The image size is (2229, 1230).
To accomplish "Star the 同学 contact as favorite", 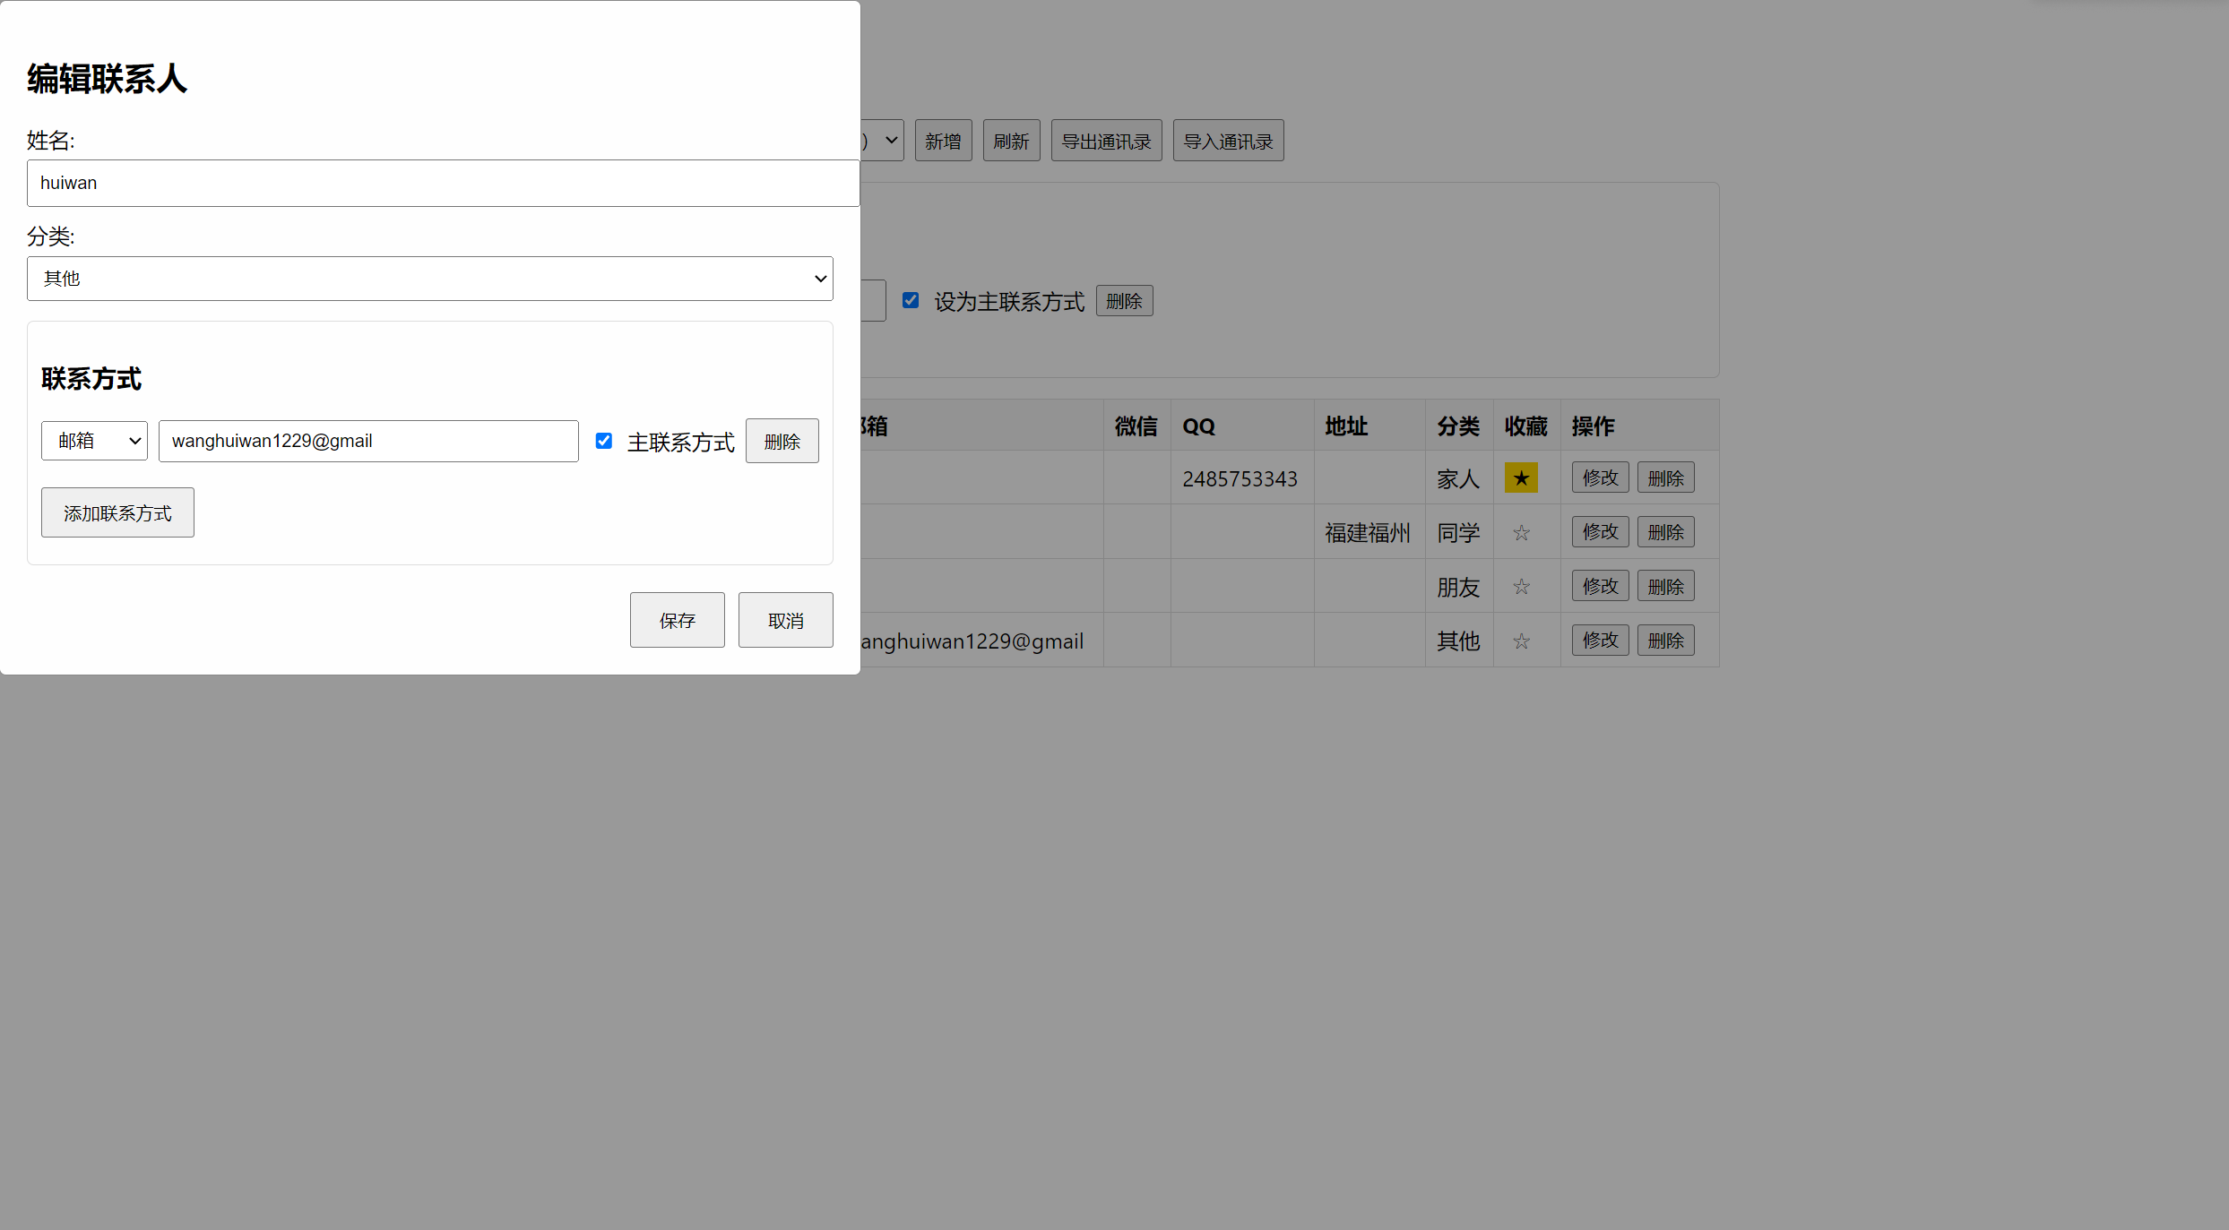I will (1520, 533).
